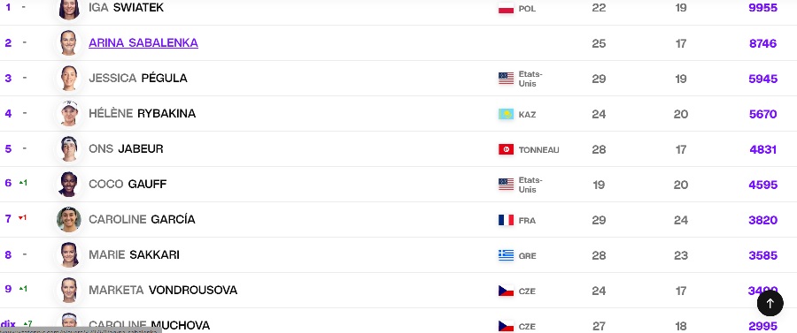Open the Arina Sabalenka profile link
The height and width of the screenshot is (333, 797).
tap(143, 42)
